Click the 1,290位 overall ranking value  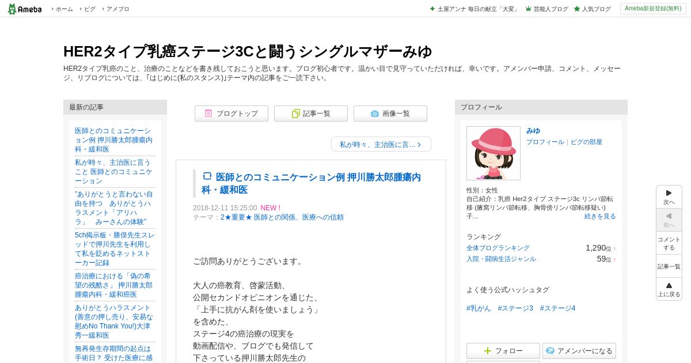[598, 248]
